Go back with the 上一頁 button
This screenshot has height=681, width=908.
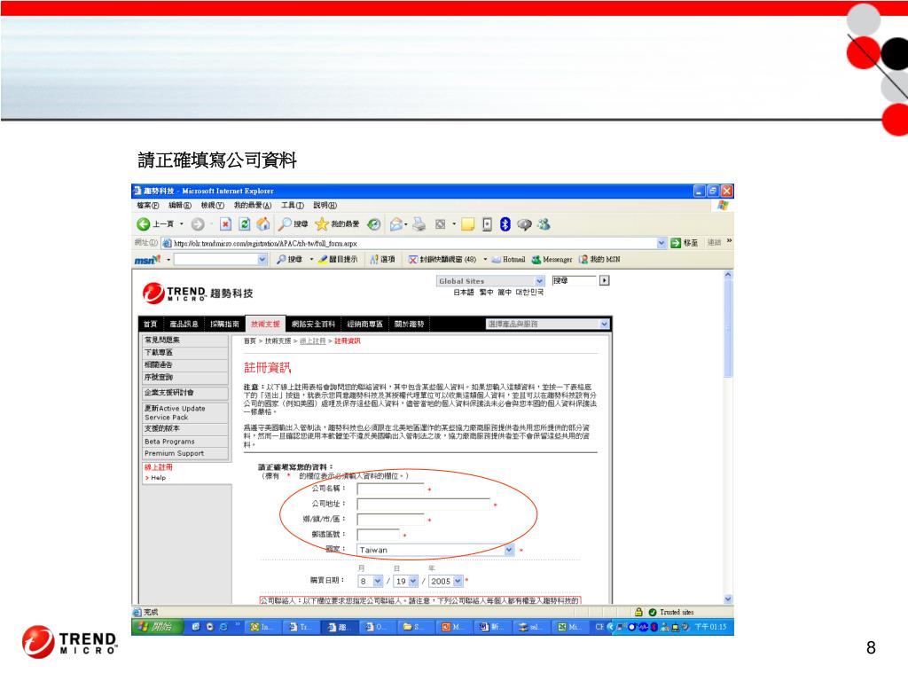click(154, 224)
